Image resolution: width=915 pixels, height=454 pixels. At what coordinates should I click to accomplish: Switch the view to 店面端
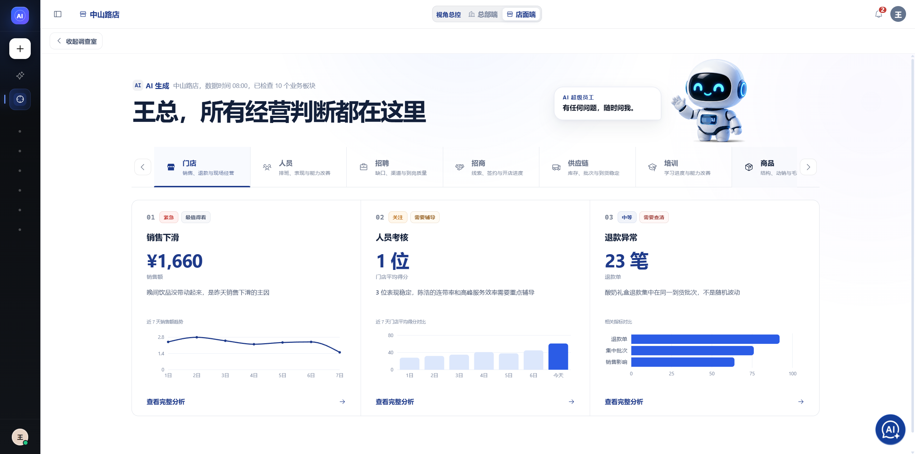click(x=521, y=14)
